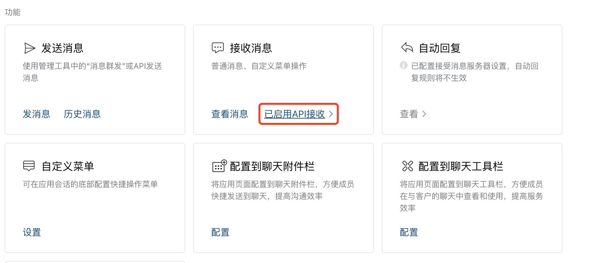Click the 功能 section heading
The image size is (589, 263).
tap(12, 12)
